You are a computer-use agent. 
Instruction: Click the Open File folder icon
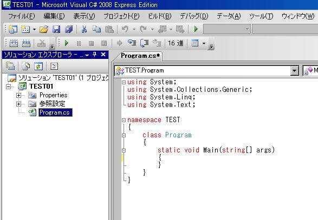pyautogui.click(x=44, y=29)
